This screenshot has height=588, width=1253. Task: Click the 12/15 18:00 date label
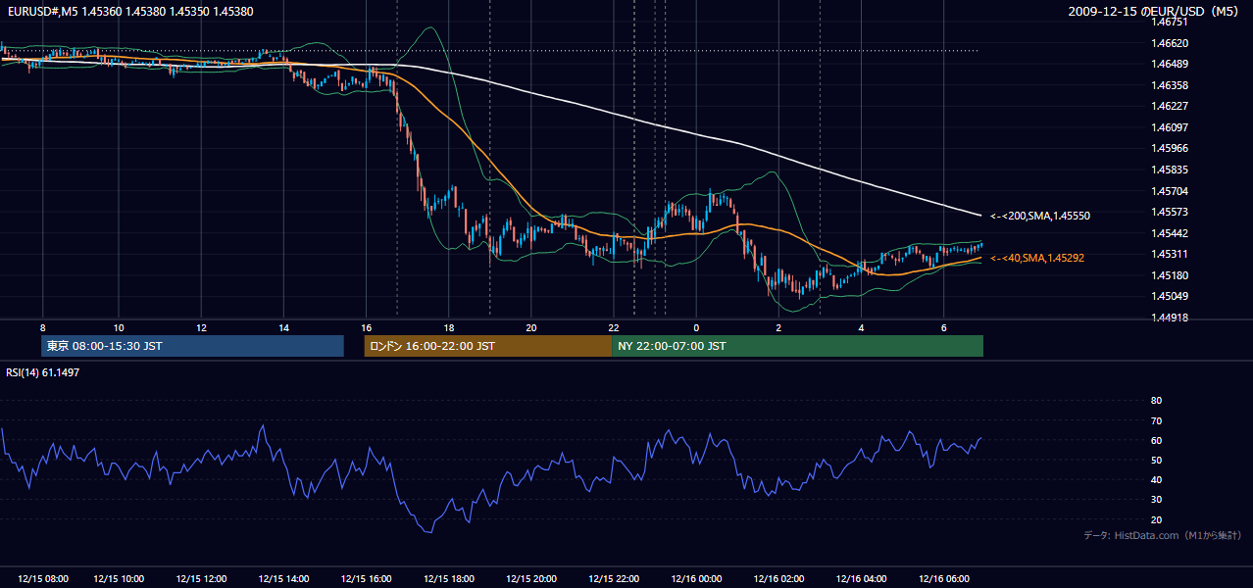click(448, 579)
